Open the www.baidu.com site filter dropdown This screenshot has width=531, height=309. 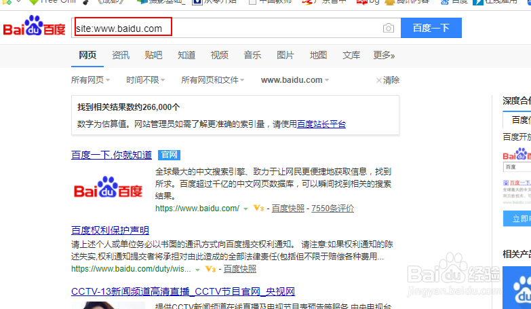[x=295, y=80]
